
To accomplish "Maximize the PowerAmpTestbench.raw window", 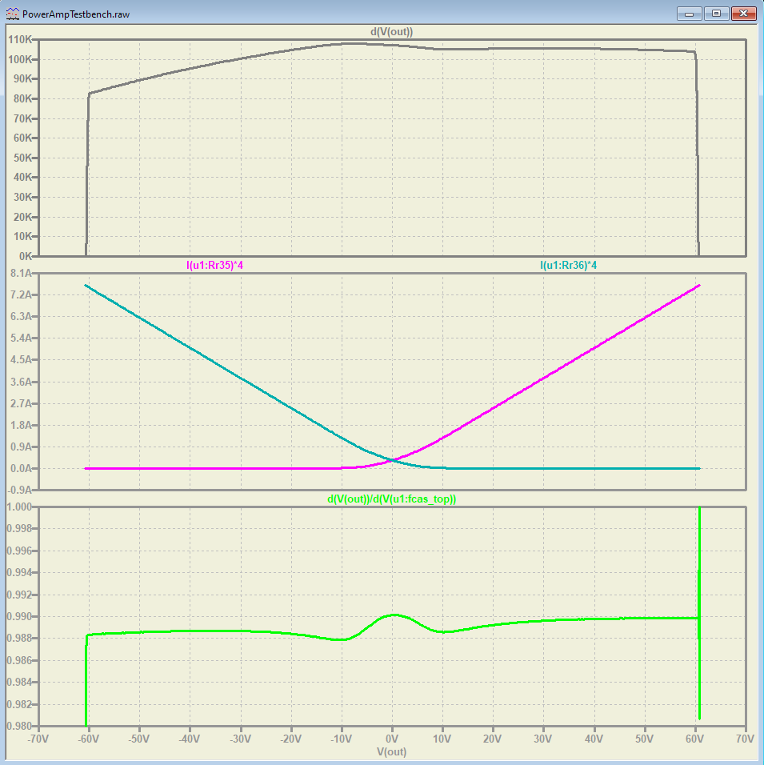I will [716, 14].
